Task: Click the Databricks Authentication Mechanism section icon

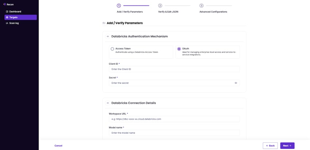Action: (108, 37)
